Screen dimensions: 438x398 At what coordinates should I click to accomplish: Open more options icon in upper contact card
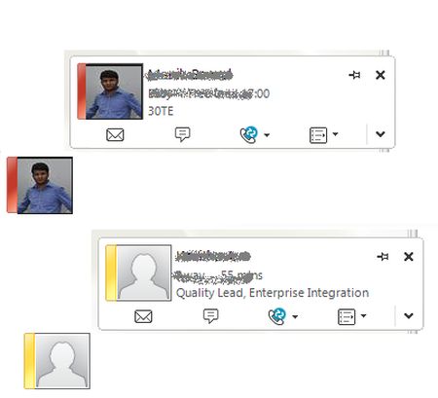click(x=318, y=135)
